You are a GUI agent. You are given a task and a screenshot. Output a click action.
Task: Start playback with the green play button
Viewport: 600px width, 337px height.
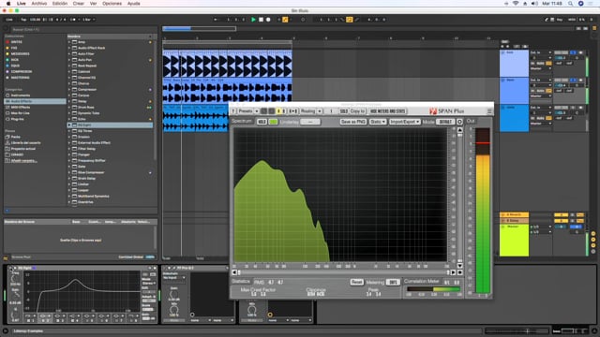click(253, 20)
